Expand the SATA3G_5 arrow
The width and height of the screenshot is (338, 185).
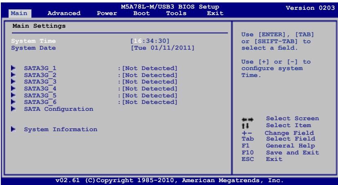[13, 95]
